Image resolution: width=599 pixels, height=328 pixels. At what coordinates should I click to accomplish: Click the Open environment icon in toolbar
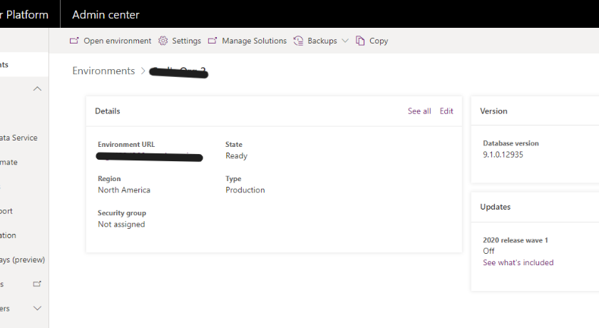coord(74,41)
